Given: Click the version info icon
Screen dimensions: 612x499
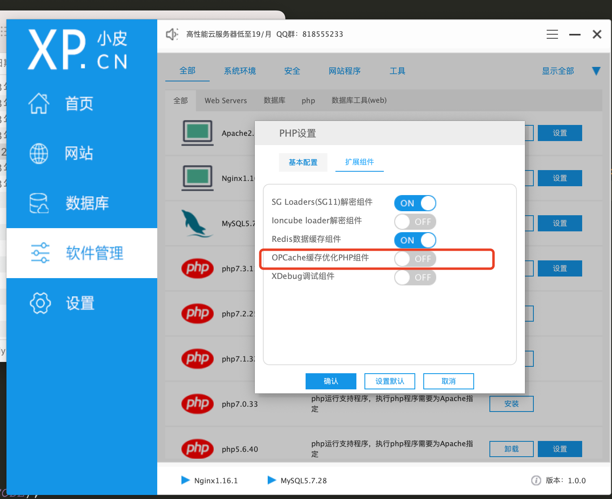Looking at the screenshot, I should pos(536,480).
